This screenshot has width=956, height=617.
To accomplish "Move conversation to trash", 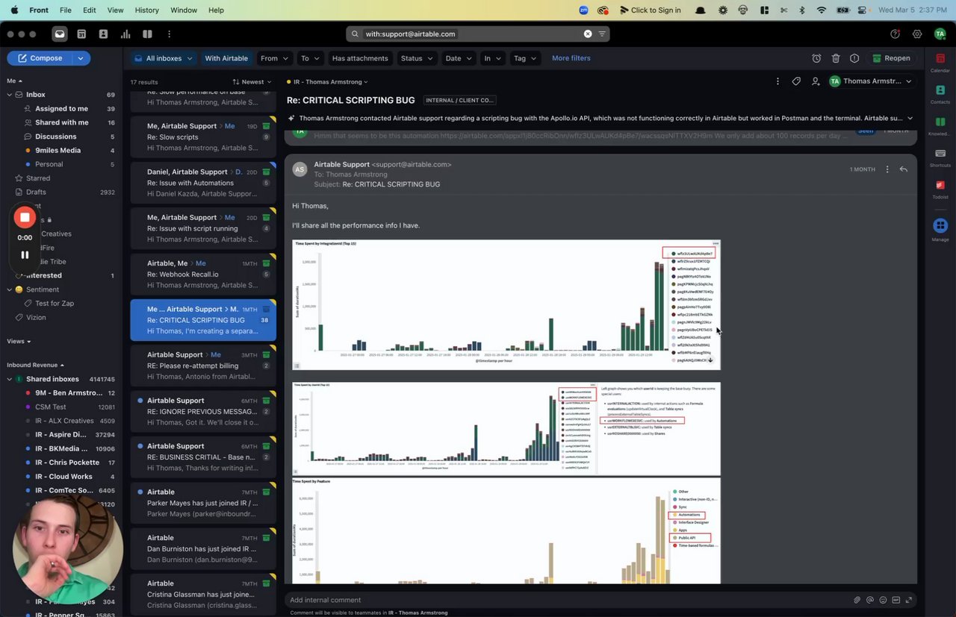I will point(836,58).
